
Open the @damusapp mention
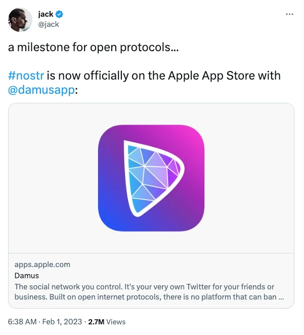pyautogui.click(x=41, y=90)
